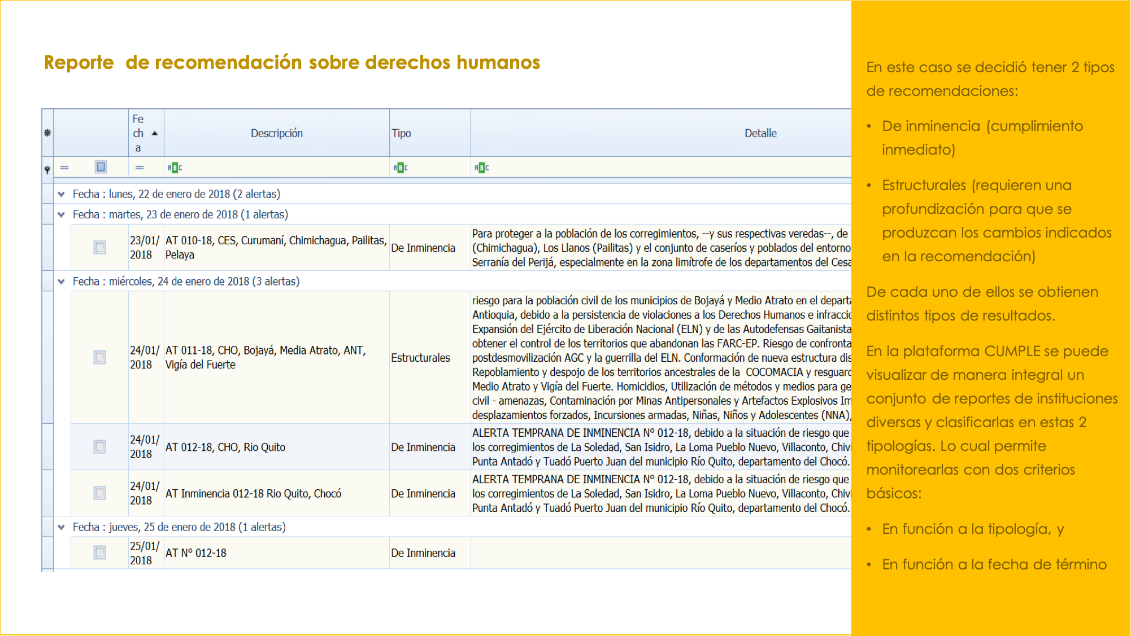Open the ABC filter operator for Tipo
Viewport: 1131px width, 636px height.
[401, 168]
